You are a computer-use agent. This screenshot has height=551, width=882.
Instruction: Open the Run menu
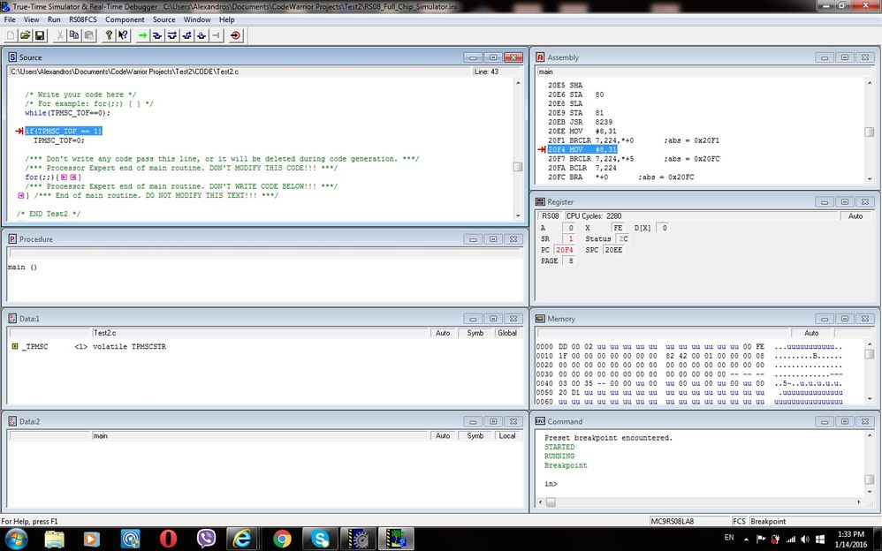point(54,19)
